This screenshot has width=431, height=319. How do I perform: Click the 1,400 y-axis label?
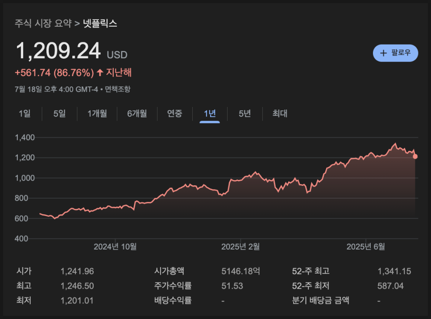(x=25, y=138)
